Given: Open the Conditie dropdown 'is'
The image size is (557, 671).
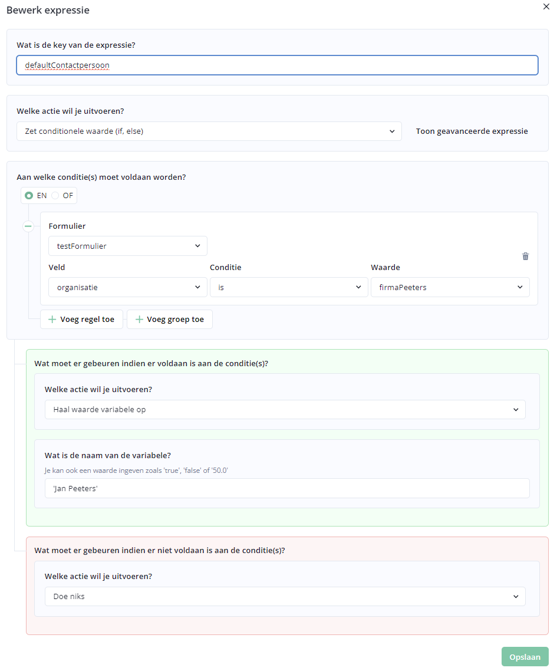Looking at the screenshot, I should (x=289, y=287).
